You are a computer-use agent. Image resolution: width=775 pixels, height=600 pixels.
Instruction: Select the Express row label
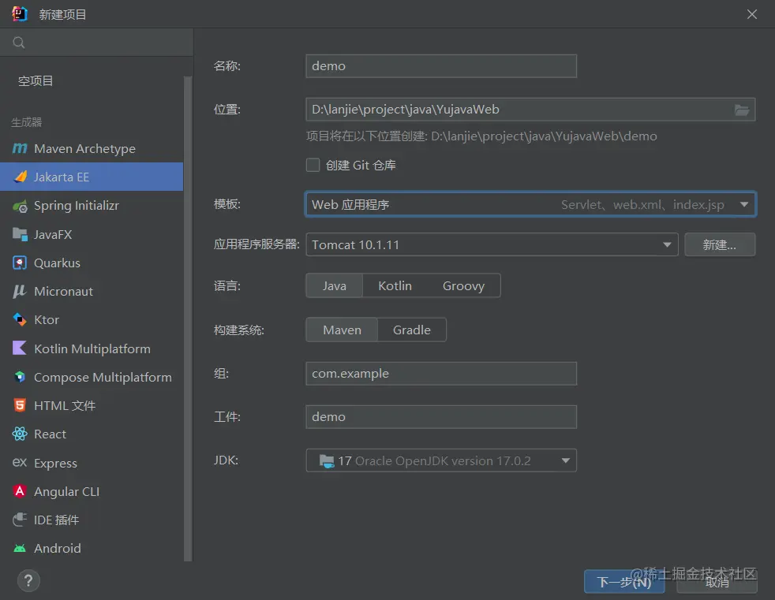55,464
